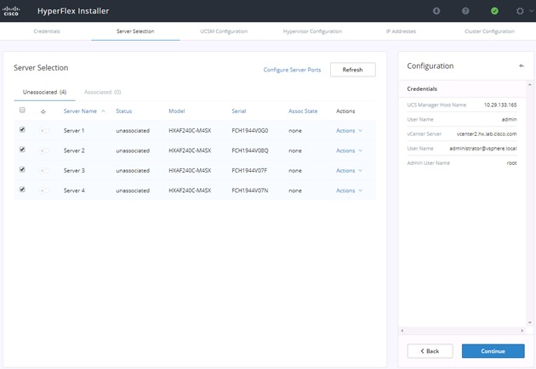Uncheck the Server 2 checkbox
The width and height of the screenshot is (536, 369).
click(x=22, y=150)
